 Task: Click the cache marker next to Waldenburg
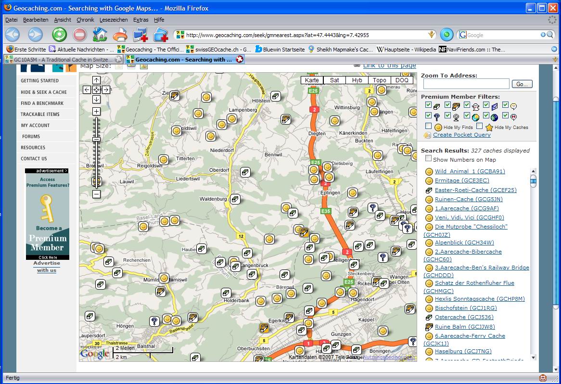(x=235, y=199)
